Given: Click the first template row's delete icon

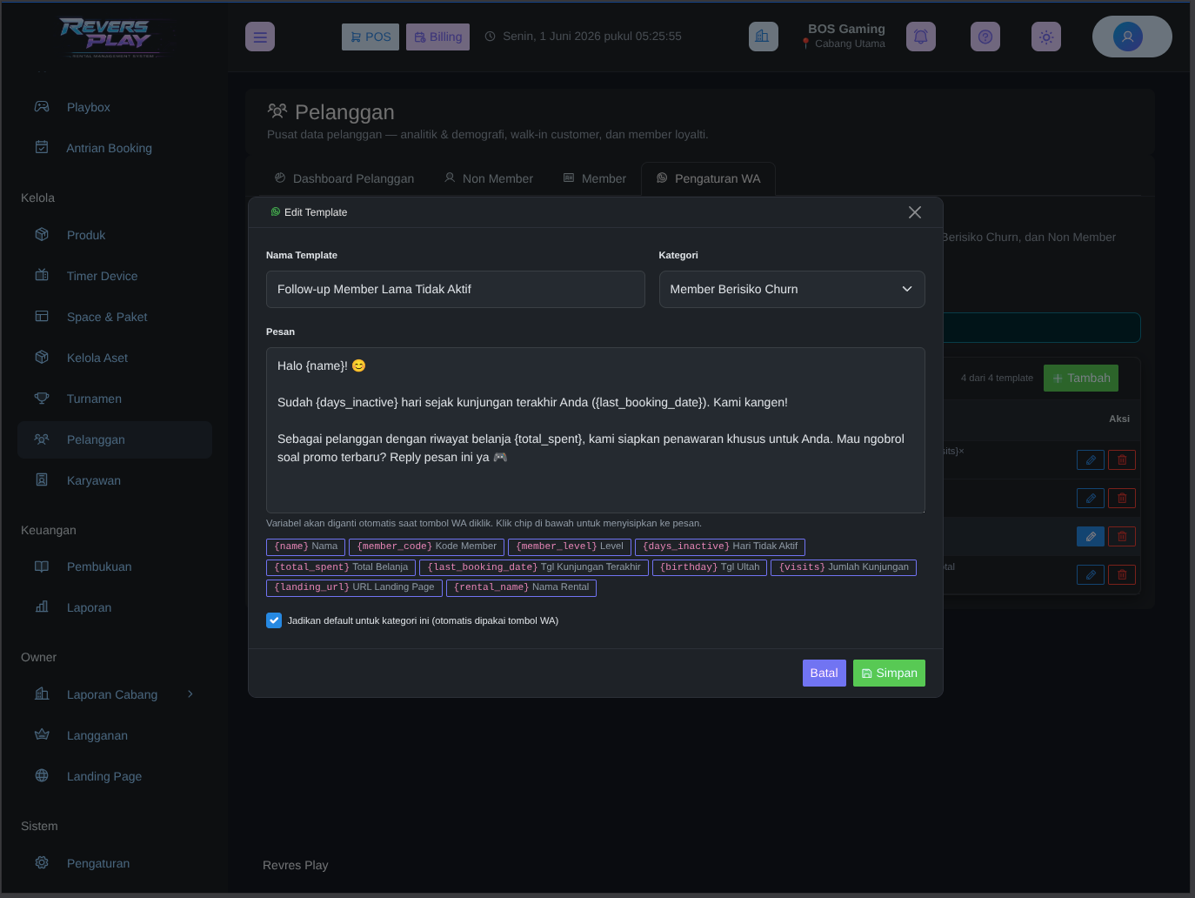Looking at the screenshot, I should 1122,459.
